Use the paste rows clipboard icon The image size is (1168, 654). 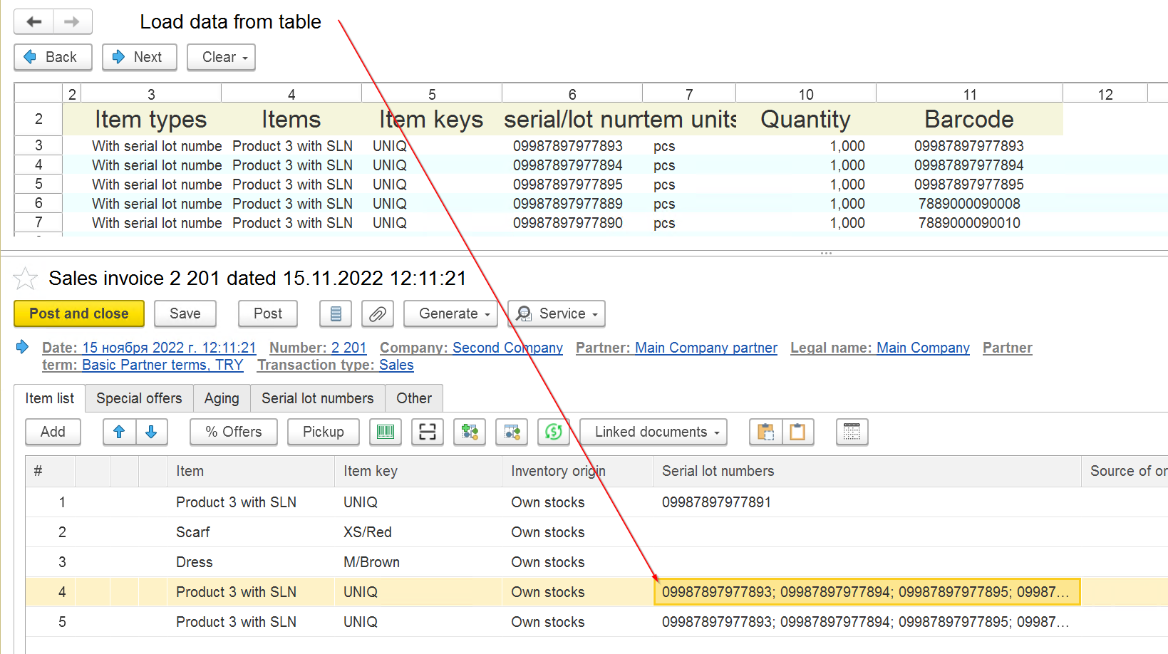click(x=766, y=432)
